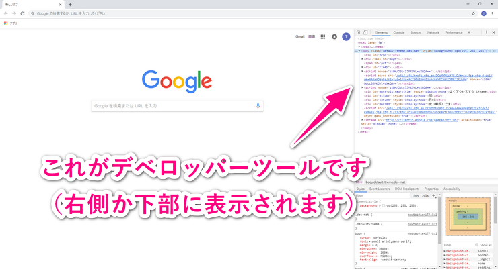This screenshot has height=269, width=498.
Task: Select the span id prt row
Action: pos(383,63)
